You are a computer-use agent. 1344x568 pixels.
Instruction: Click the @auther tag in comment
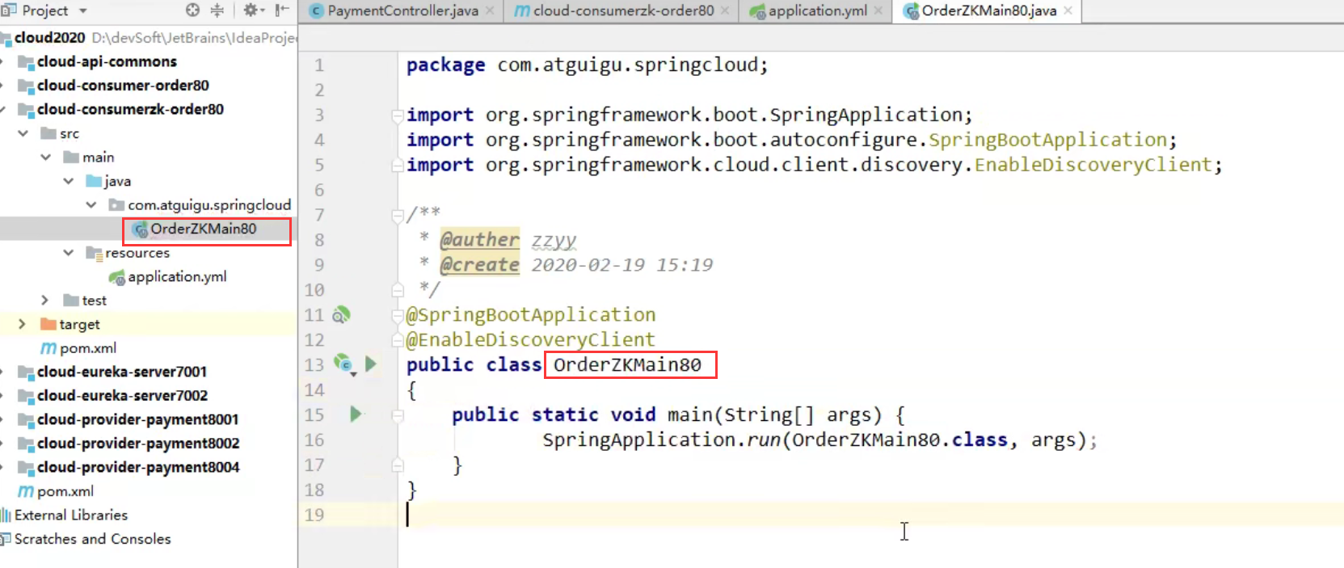click(x=479, y=240)
